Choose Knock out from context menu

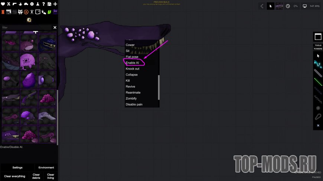[133, 69]
